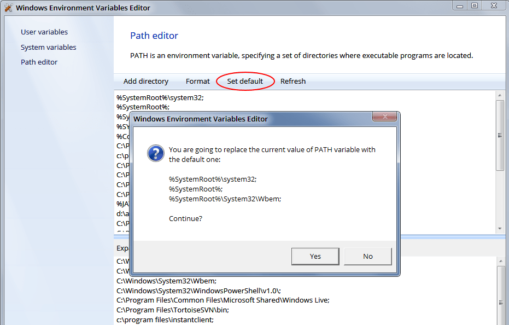Image resolution: width=509 pixels, height=325 pixels.
Task: Minimize the main editor window
Action: (x=460, y=6)
